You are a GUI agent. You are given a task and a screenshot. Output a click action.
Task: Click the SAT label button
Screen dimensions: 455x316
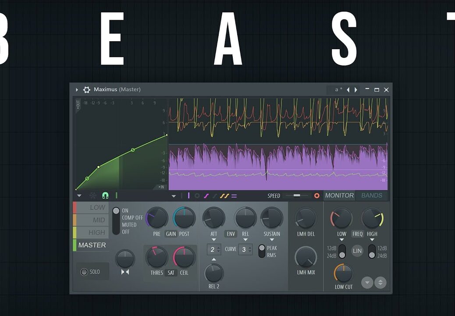coord(171,273)
